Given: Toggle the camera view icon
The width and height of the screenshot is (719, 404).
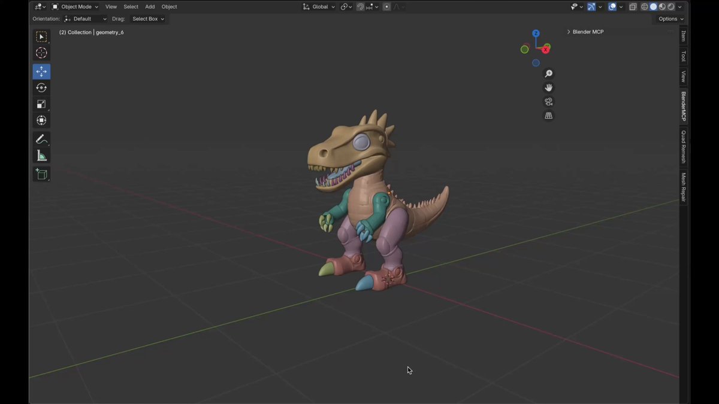Looking at the screenshot, I should coord(548,102).
